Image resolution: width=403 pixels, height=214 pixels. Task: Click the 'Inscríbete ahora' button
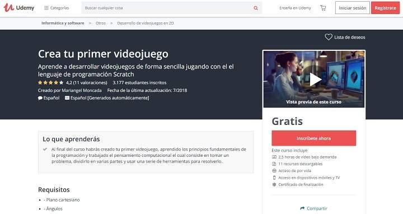(314, 138)
